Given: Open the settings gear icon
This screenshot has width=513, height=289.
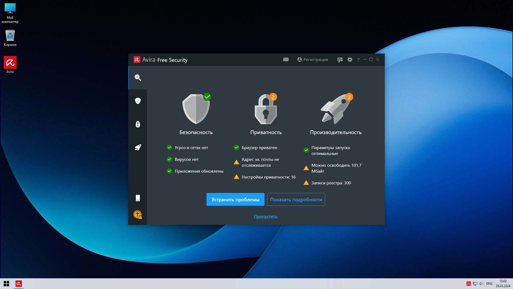Looking at the screenshot, I should pyautogui.click(x=350, y=60).
